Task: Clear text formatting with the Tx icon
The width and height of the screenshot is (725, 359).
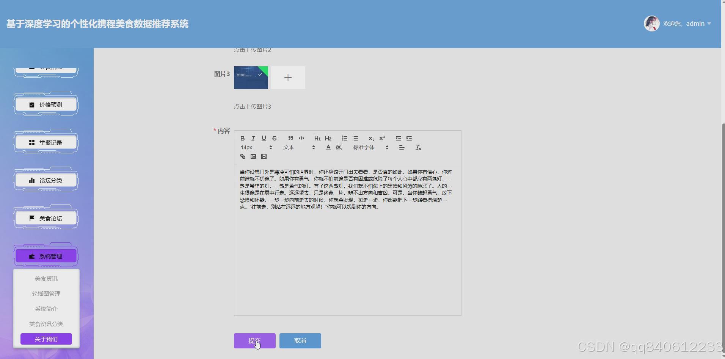Action: pos(418,147)
